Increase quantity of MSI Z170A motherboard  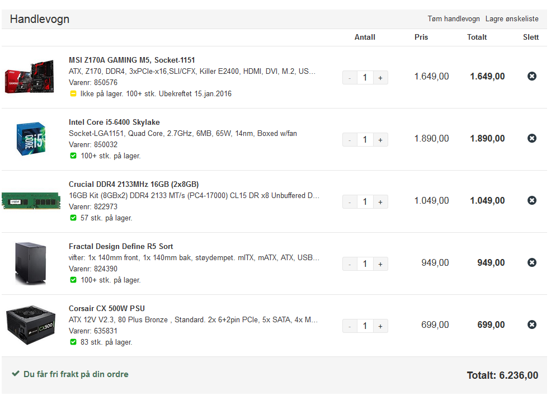[380, 78]
